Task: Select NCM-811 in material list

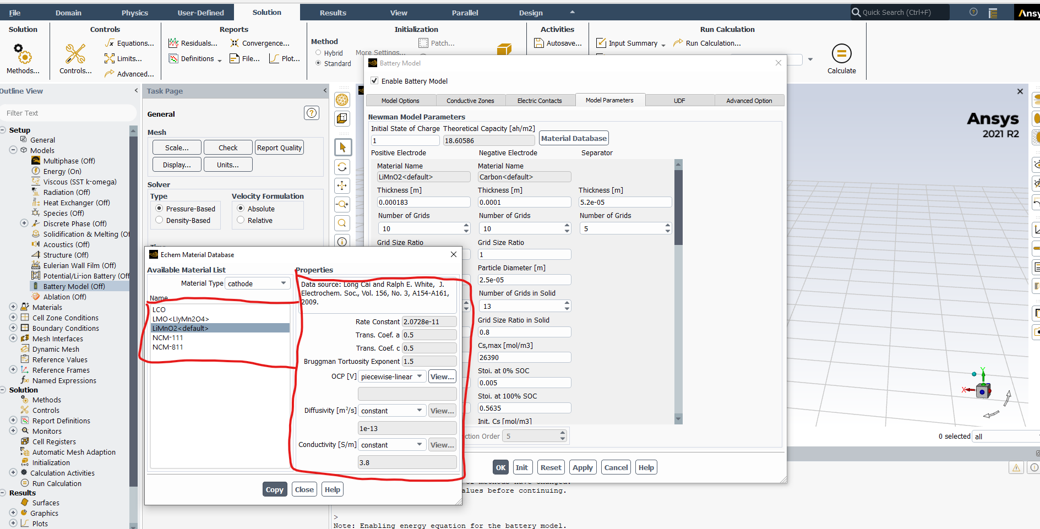Action: click(220, 347)
